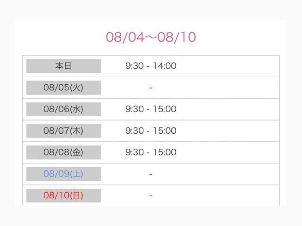The width and height of the screenshot is (302, 226).
Task: Select the 08/06(水) date label
Action: tap(64, 109)
